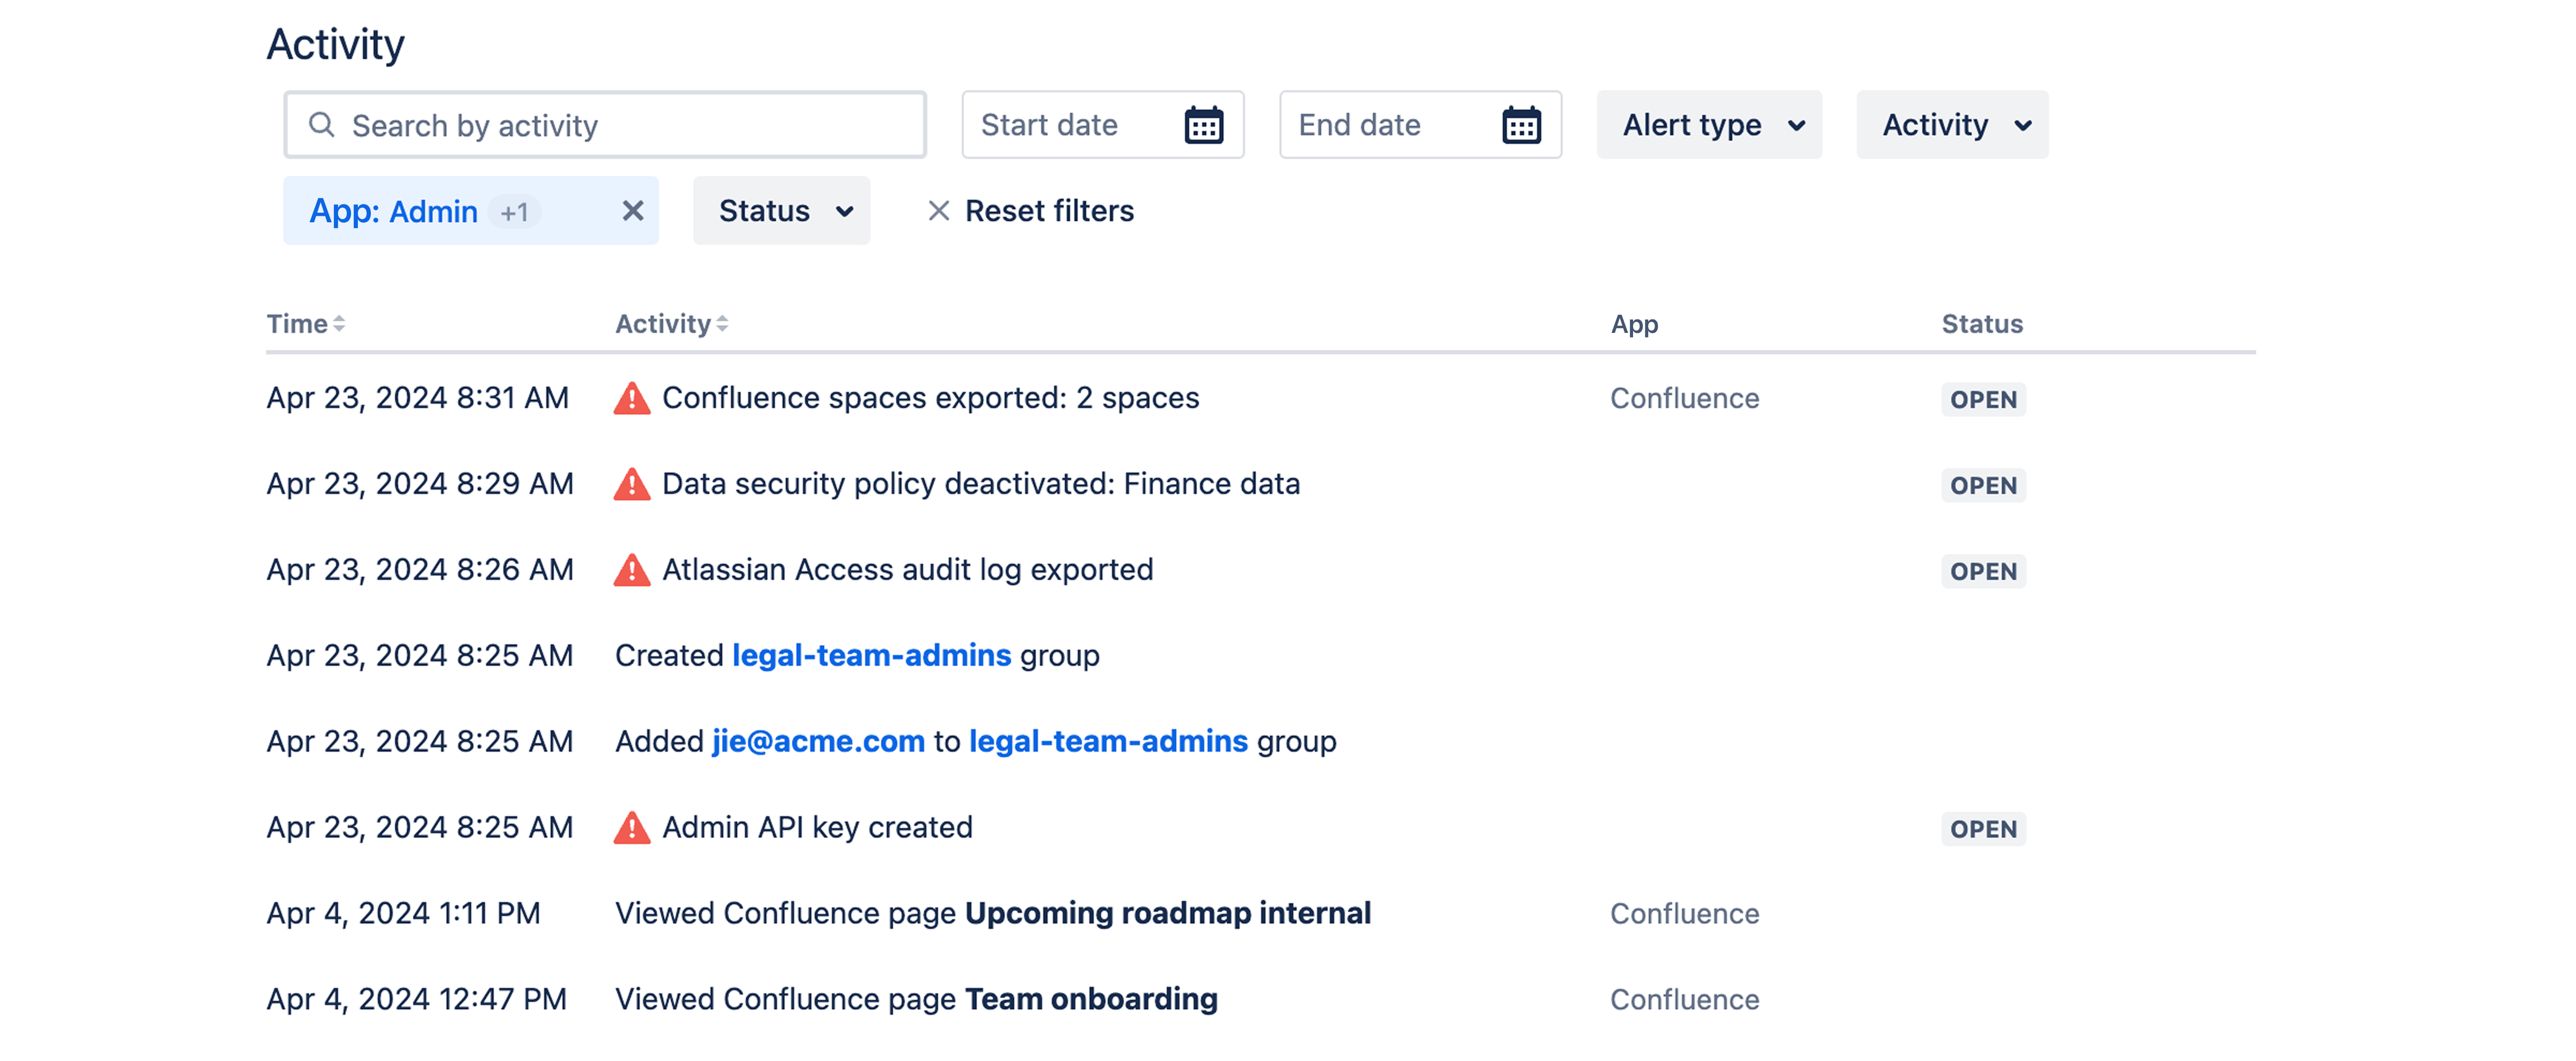The height and width of the screenshot is (1061, 2576).
Task: Click the App column header
Action: coord(1634,324)
